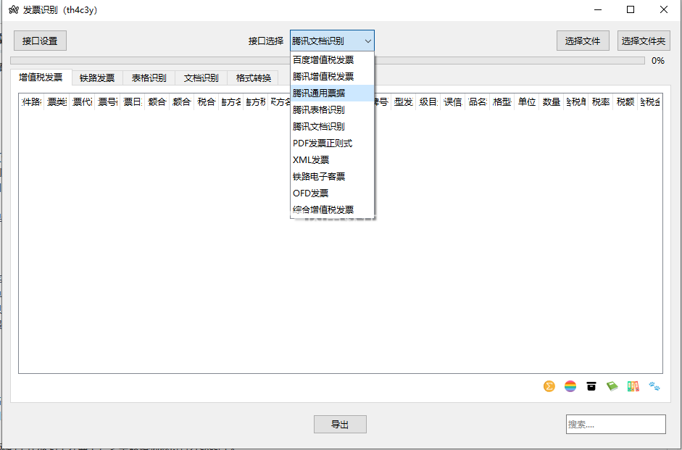Click the 导出 export button

[340, 425]
